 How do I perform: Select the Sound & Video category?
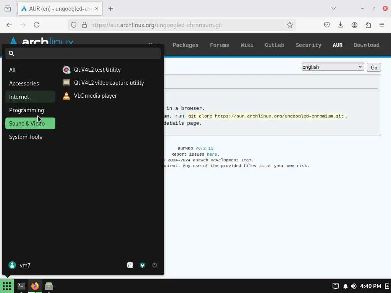pos(30,123)
